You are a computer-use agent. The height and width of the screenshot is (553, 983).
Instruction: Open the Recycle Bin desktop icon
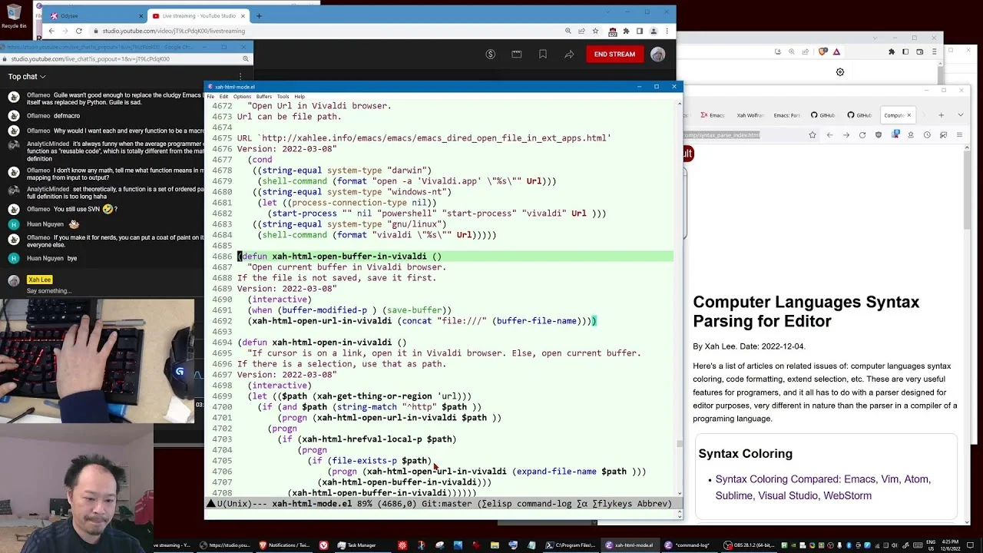point(13,15)
